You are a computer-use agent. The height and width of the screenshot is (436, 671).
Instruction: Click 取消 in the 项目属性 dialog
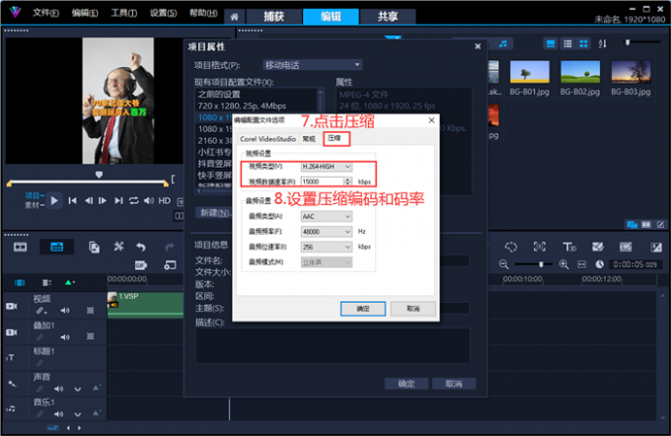(454, 384)
